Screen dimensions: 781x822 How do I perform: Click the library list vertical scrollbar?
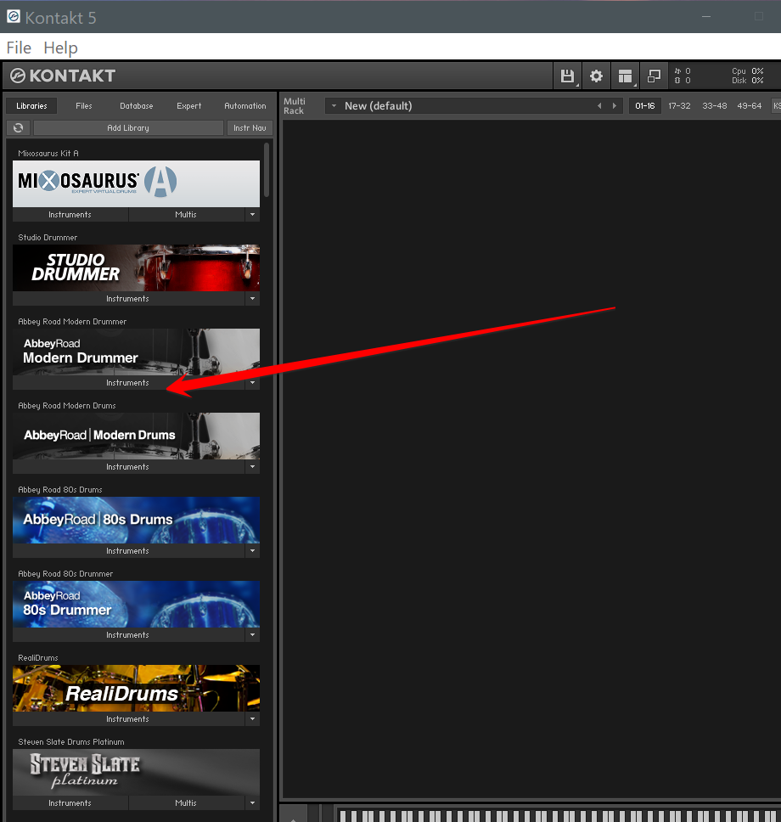[267, 170]
